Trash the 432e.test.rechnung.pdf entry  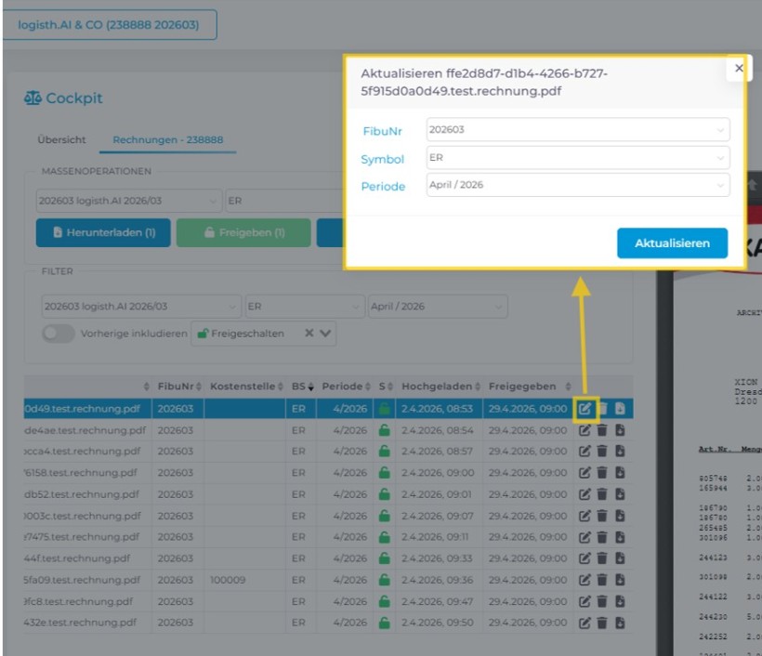601,623
